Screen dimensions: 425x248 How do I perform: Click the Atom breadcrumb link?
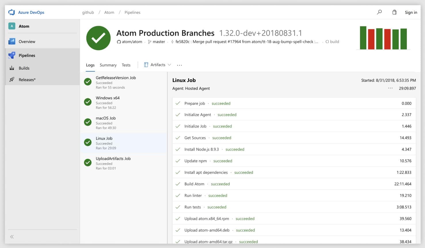point(109,12)
